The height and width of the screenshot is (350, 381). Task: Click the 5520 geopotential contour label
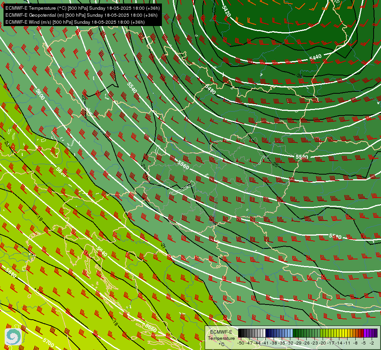302,157
